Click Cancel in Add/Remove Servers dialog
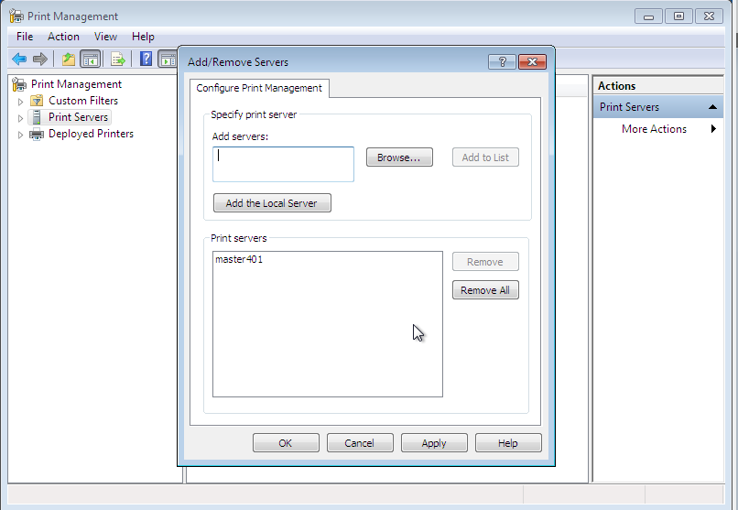 tap(360, 443)
